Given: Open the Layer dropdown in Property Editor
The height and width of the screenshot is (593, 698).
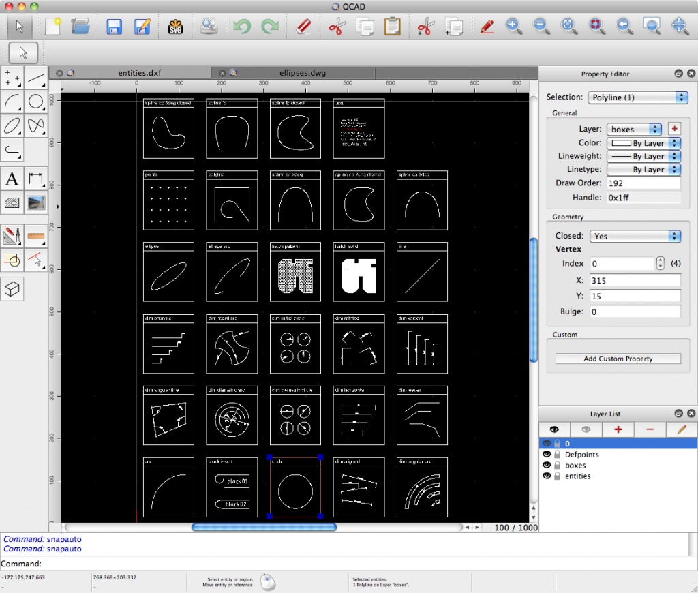Looking at the screenshot, I should click(x=634, y=129).
